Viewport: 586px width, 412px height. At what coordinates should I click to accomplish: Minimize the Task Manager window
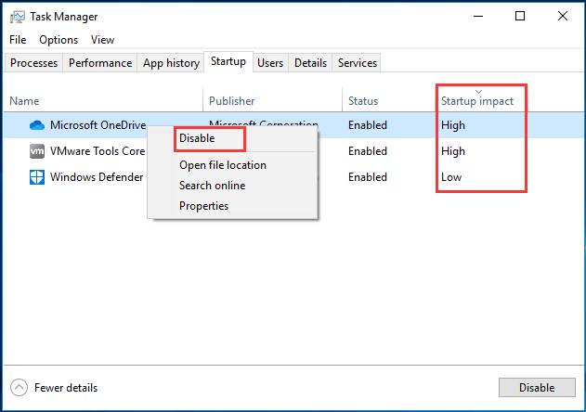pos(478,16)
